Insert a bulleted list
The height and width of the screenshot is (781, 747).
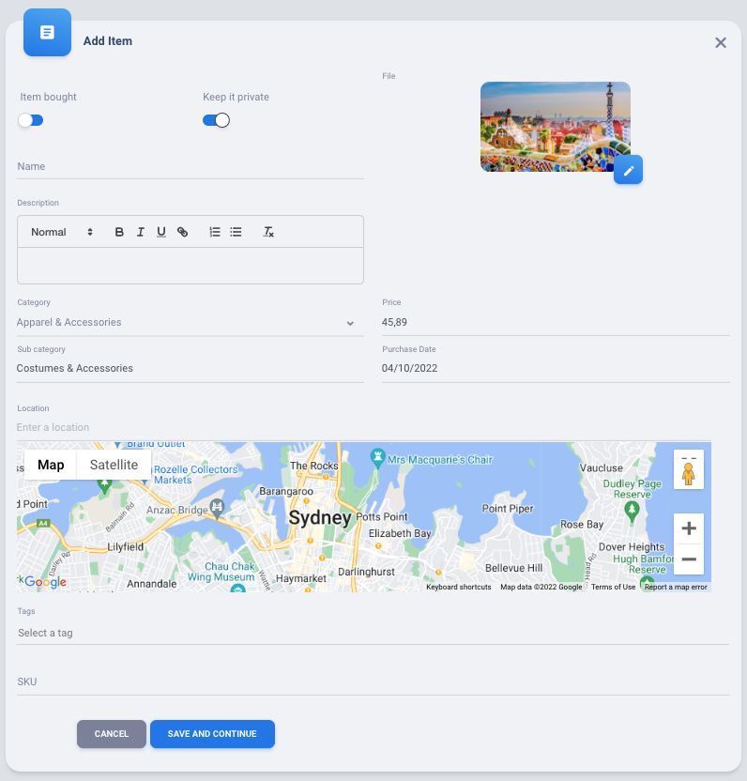[x=236, y=232]
